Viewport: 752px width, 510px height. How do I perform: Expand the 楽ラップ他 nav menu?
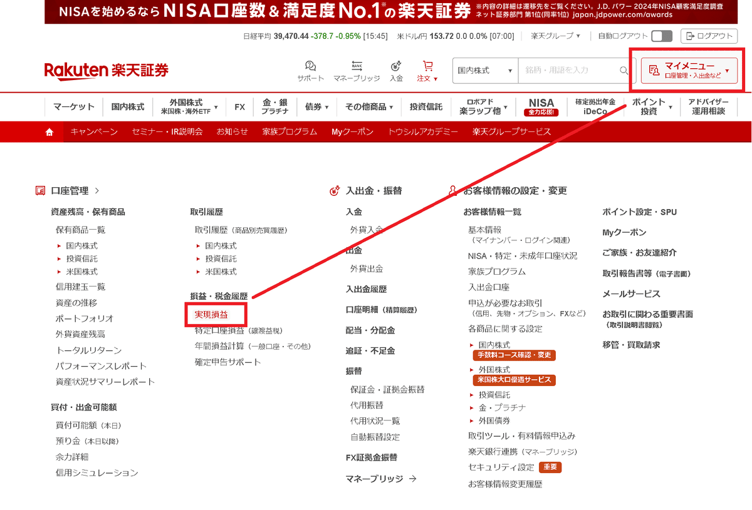click(484, 107)
